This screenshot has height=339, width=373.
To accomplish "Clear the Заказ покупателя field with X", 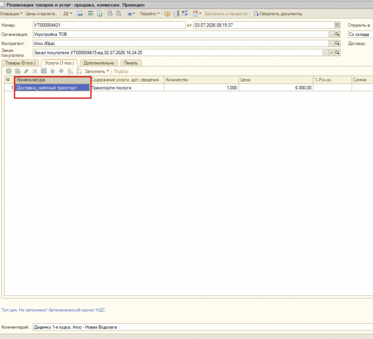I will click(331, 52).
